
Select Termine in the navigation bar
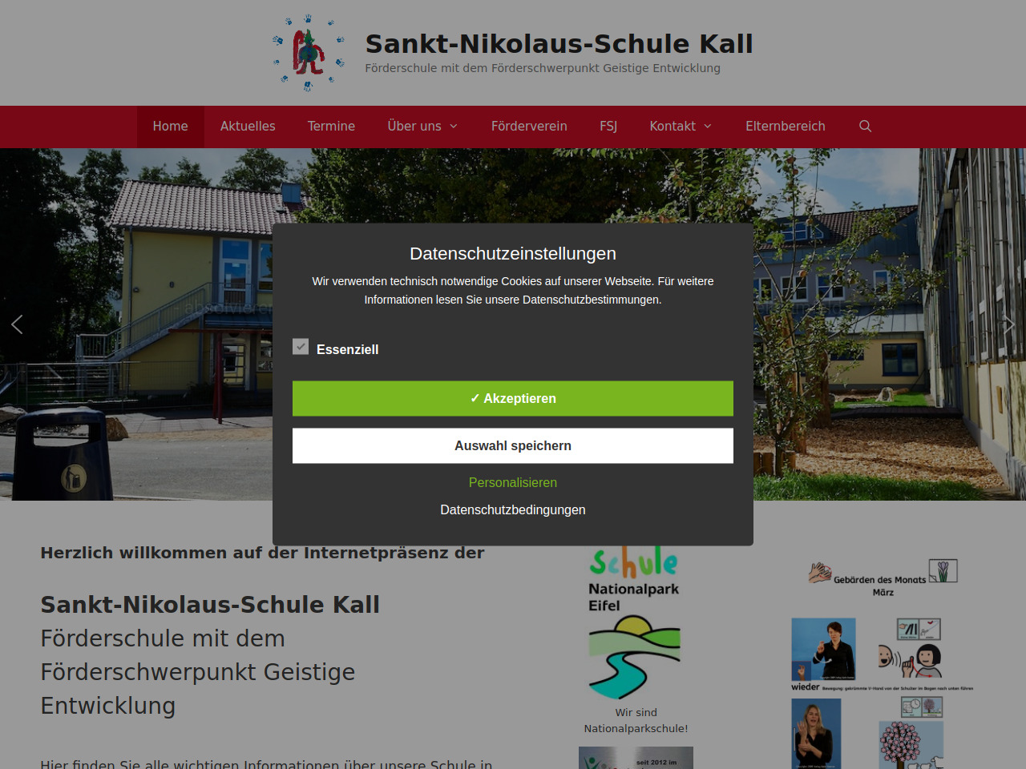coord(331,127)
